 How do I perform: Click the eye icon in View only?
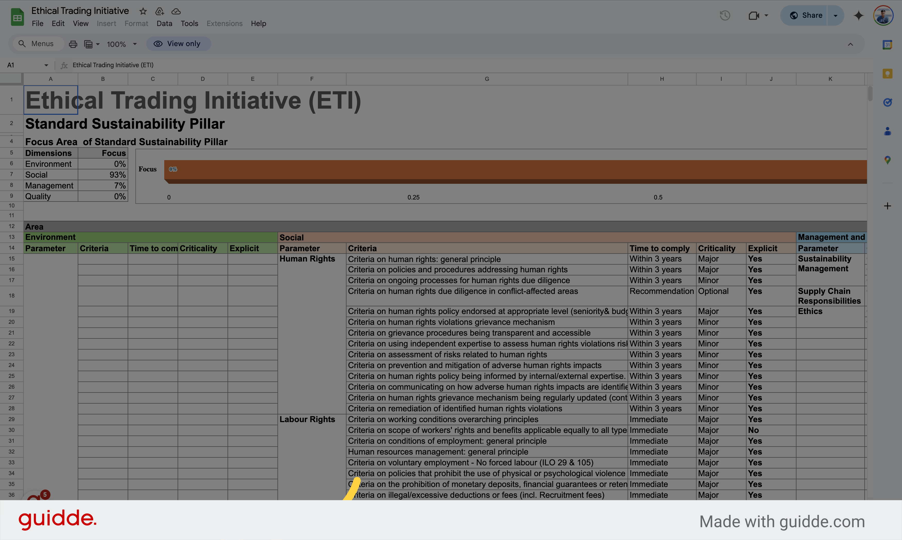click(x=158, y=44)
